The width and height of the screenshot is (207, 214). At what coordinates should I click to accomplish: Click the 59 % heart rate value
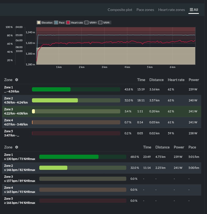click(171, 133)
